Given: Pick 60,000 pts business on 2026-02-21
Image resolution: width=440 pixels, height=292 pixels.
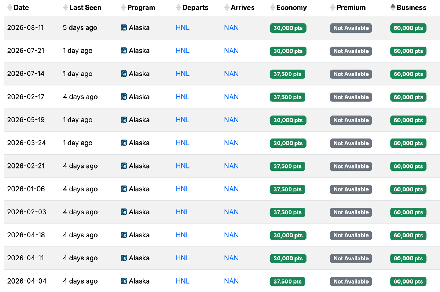Looking at the screenshot, I should [408, 167].
